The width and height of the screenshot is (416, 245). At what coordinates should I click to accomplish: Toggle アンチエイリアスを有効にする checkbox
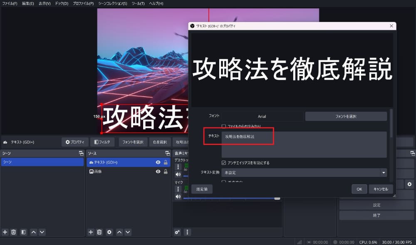point(224,163)
